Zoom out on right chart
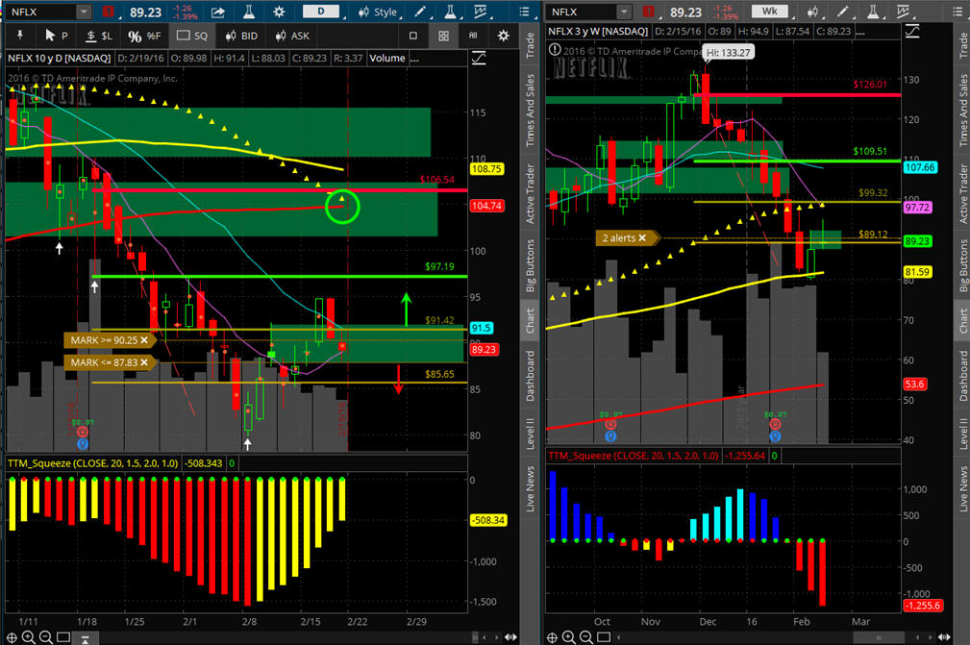The height and width of the screenshot is (645, 970). [x=585, y=637]
